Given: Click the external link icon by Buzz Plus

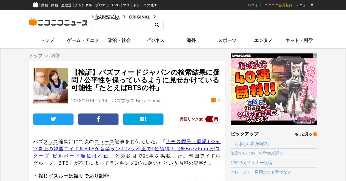Looking at the screenshot, I should pyautogui.click(x=158, y=101).
